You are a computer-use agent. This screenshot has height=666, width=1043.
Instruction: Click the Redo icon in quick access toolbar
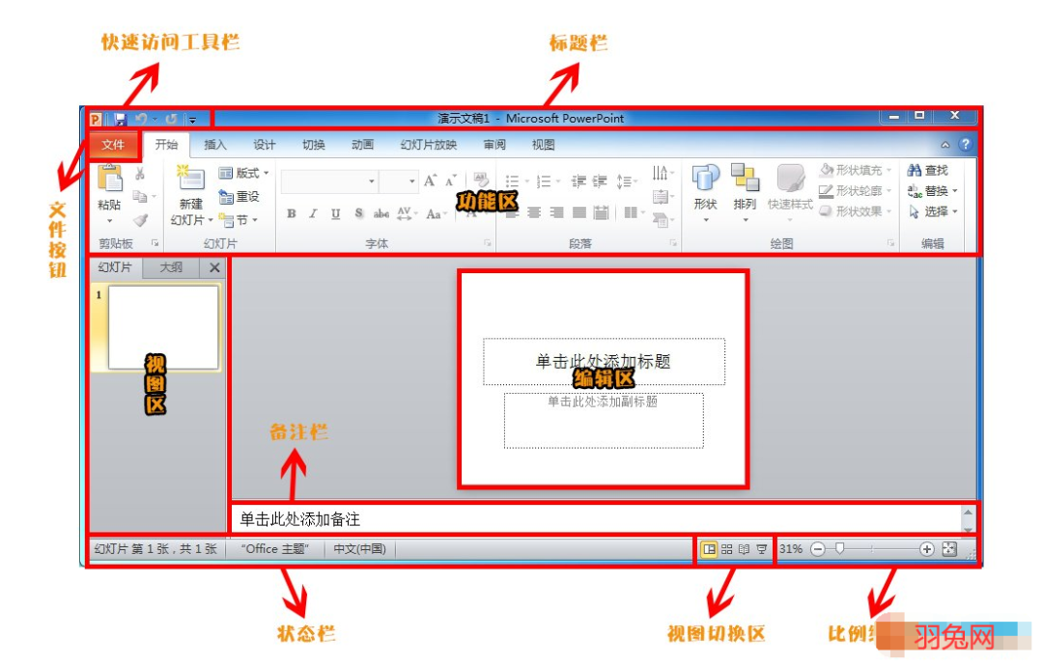coord(172,119)
